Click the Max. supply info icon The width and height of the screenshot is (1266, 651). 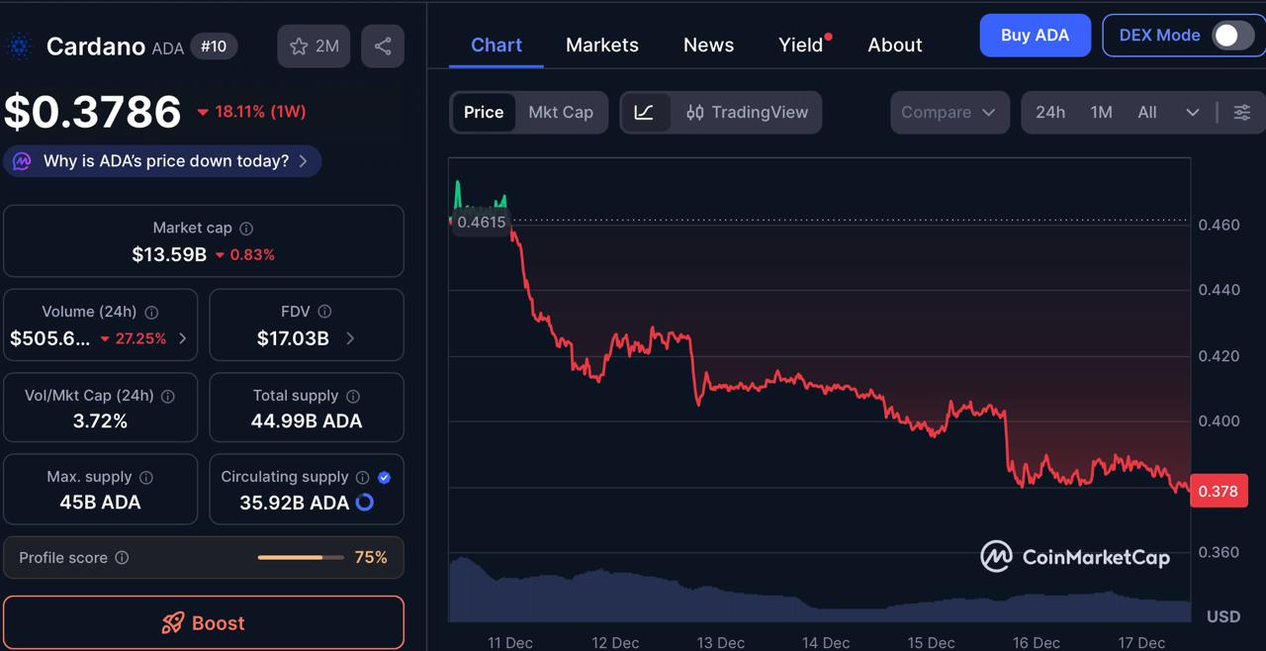click(145, 477)
